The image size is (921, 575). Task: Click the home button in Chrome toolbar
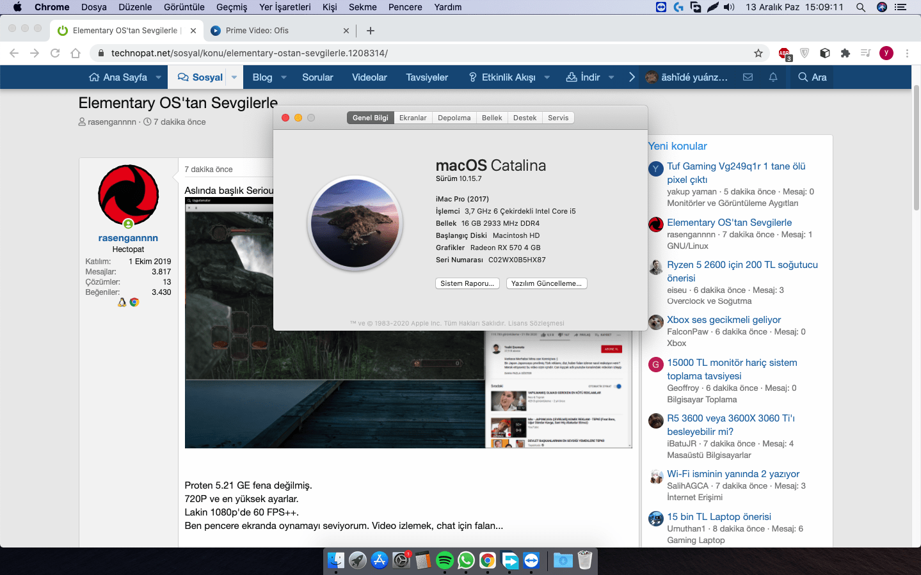tap(76, 53)
